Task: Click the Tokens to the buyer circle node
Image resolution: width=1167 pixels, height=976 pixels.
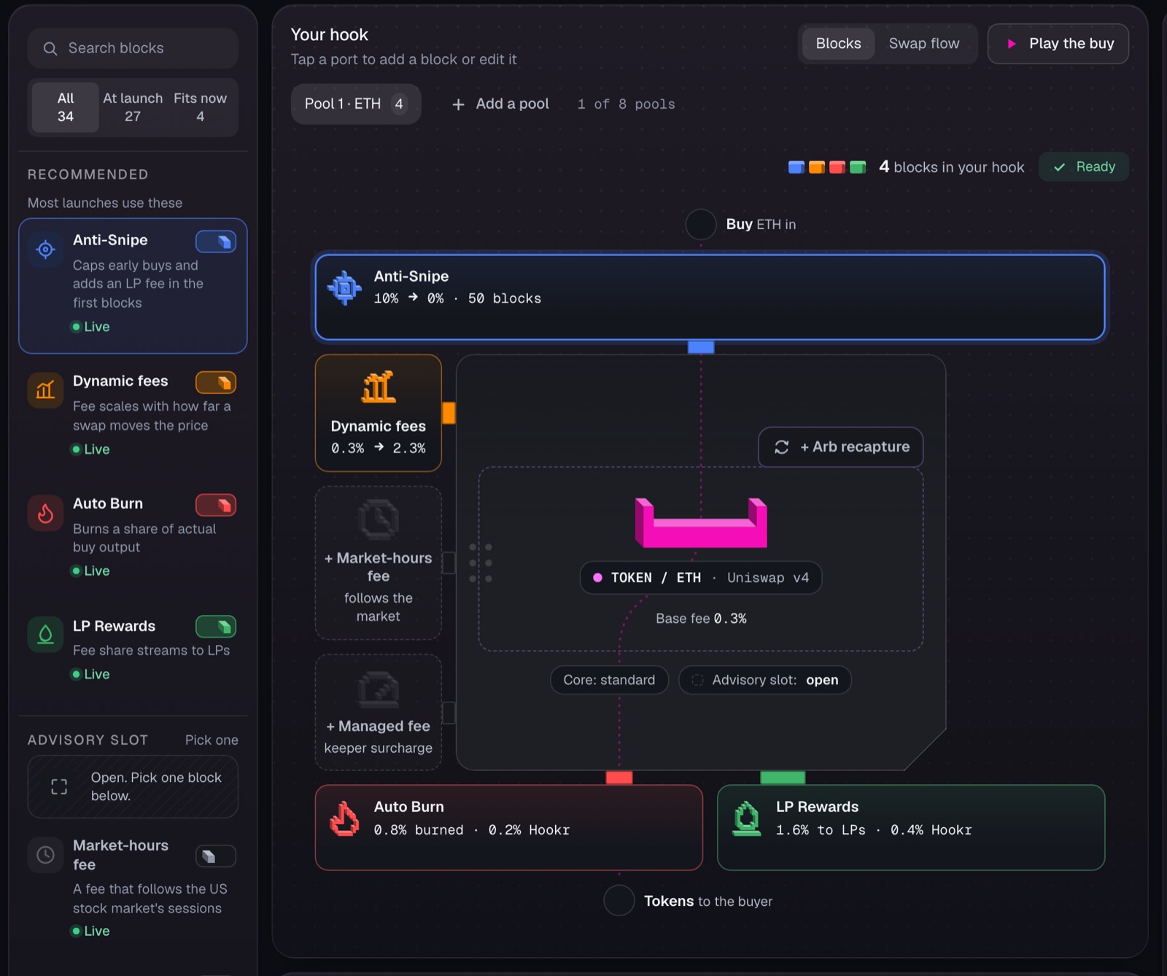Action: pos(619,901)
